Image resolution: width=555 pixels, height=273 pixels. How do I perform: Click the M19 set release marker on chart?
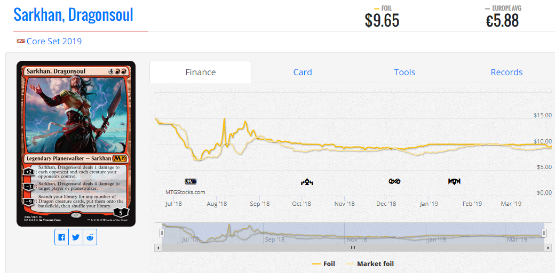click(191, 182)
